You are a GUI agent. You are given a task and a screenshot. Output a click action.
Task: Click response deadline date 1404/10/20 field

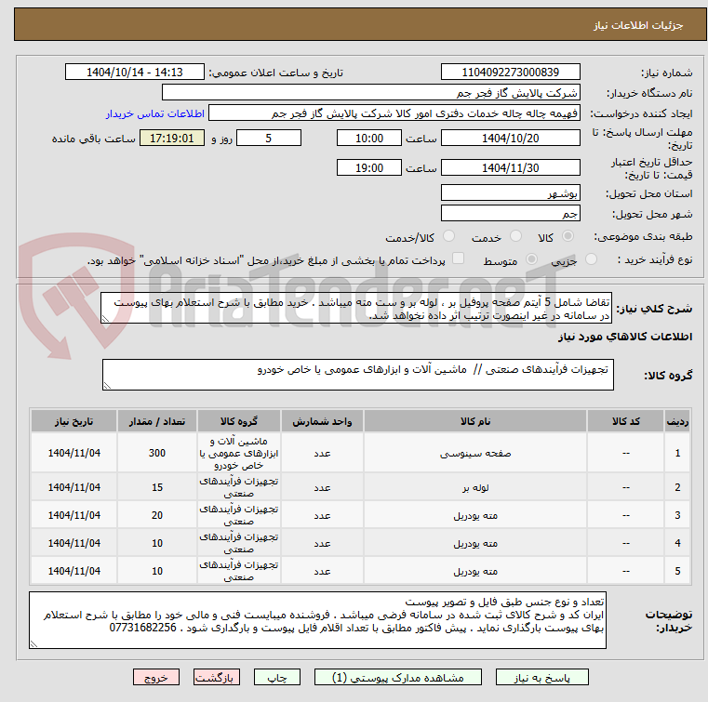[x=510, y=138]
